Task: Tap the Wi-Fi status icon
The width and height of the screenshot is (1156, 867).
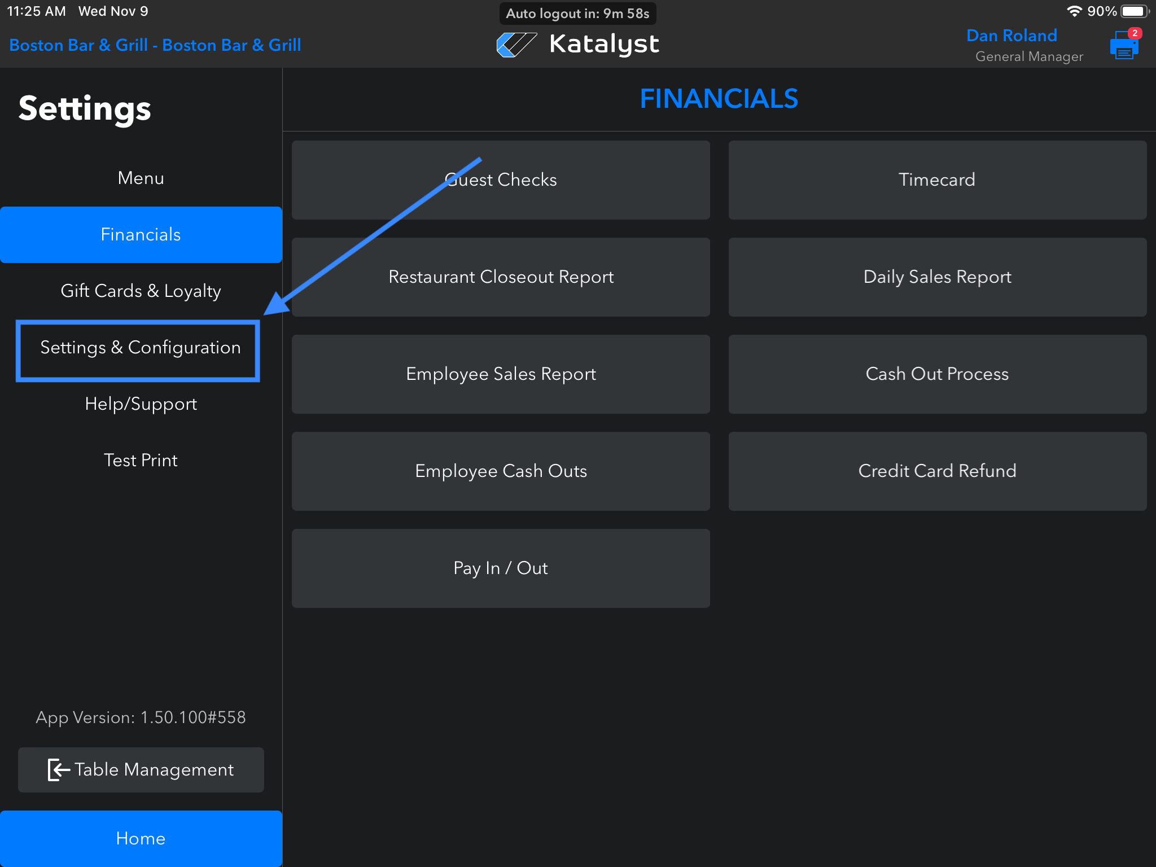Action: [1074, 11]
